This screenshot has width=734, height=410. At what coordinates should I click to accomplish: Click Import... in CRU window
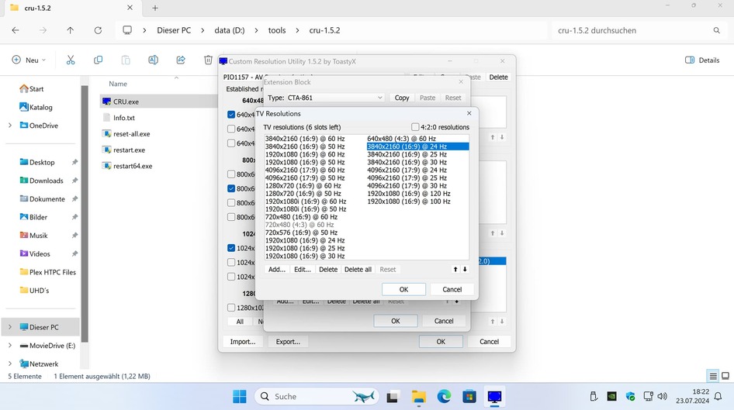pyautogui.click(x=243, y=342)
